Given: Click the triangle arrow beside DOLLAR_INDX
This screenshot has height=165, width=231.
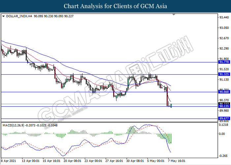Looking at the screenshot, I should (3, 16).
